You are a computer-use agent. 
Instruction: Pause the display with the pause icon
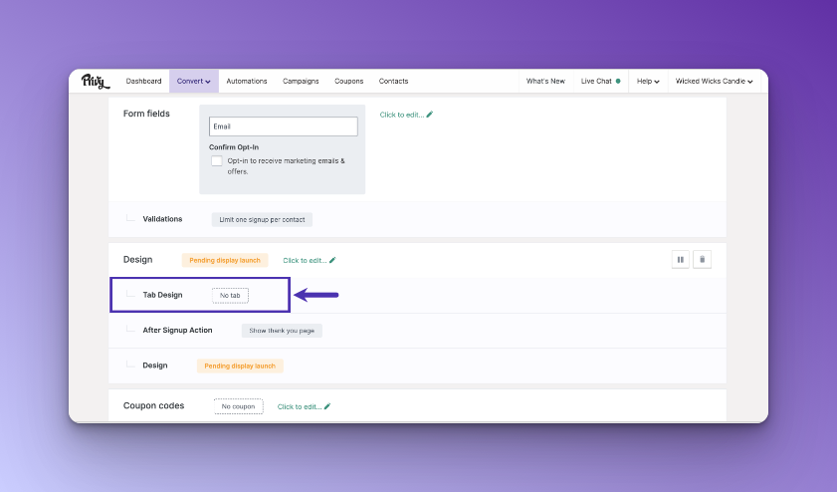(x=680, y=260)
